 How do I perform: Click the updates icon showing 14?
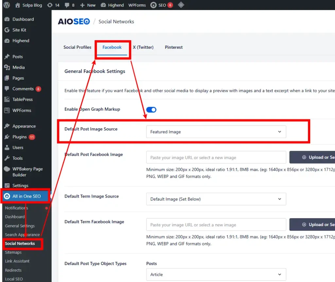(50, 5)
